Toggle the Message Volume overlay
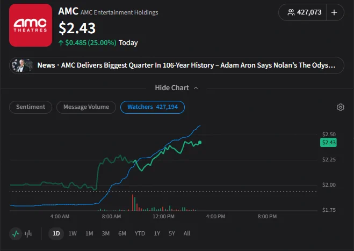Screen dimensions: 354x251 point(86,107)
